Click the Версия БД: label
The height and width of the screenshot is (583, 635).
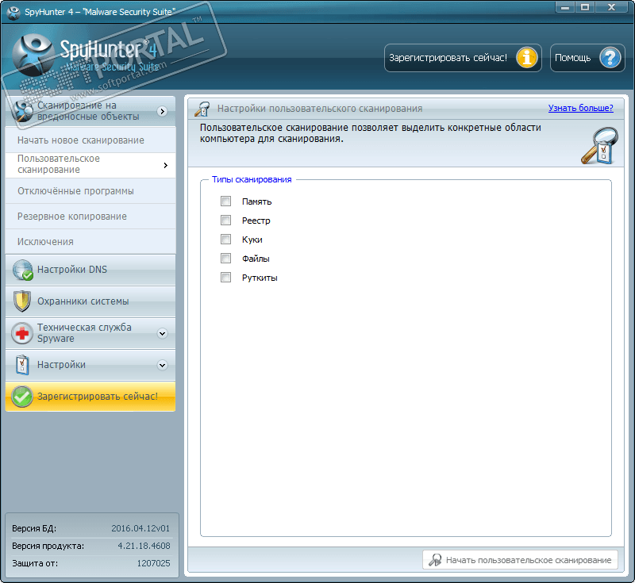coord(34,528)
